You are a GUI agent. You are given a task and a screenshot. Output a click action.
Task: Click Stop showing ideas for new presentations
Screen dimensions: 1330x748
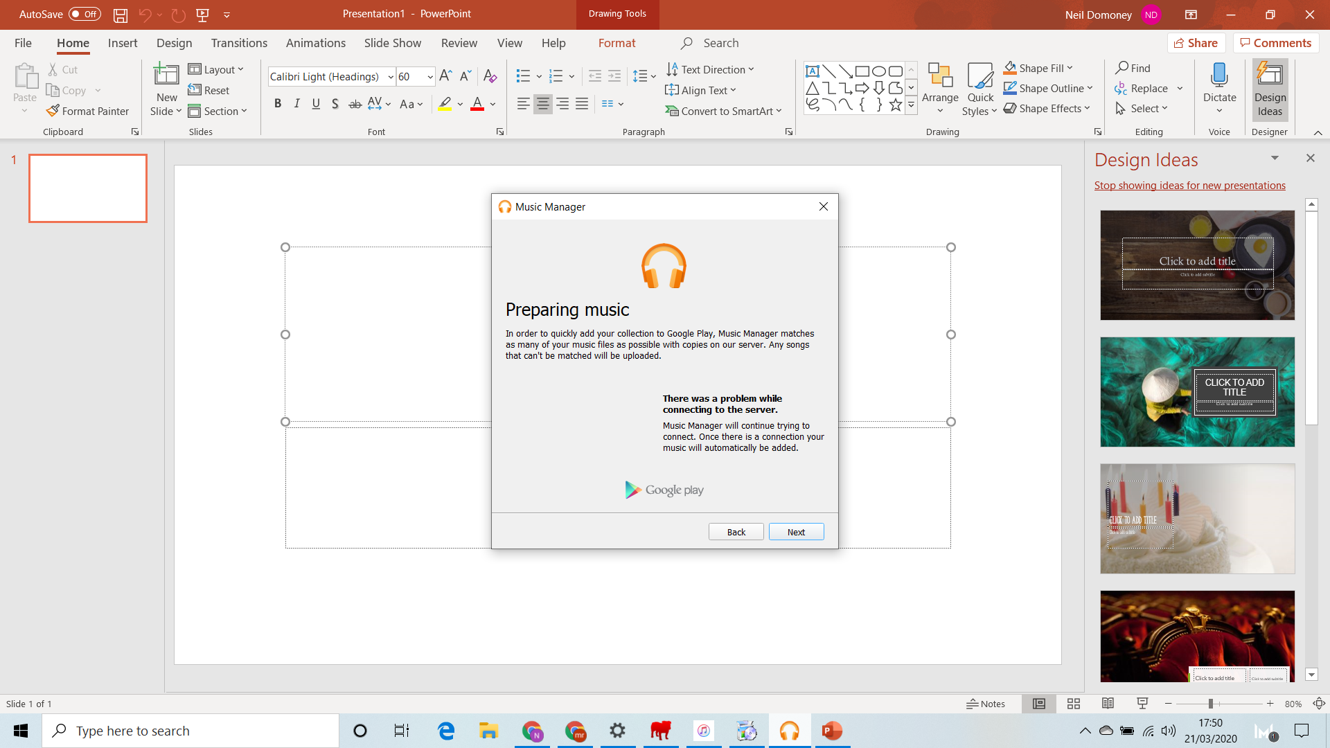coord(1189,186)
